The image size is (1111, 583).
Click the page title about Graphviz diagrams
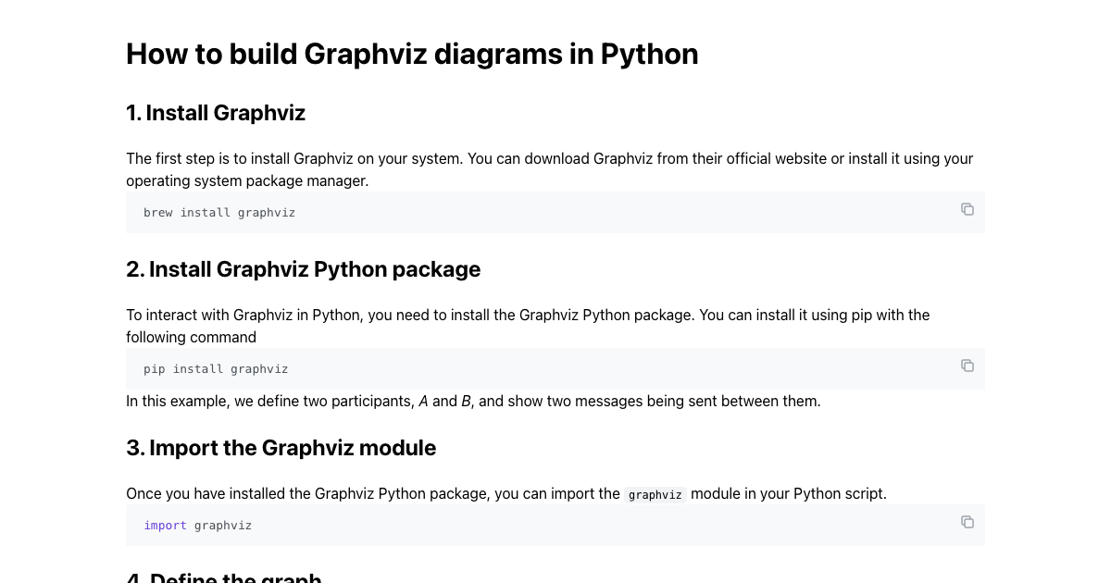412,55
